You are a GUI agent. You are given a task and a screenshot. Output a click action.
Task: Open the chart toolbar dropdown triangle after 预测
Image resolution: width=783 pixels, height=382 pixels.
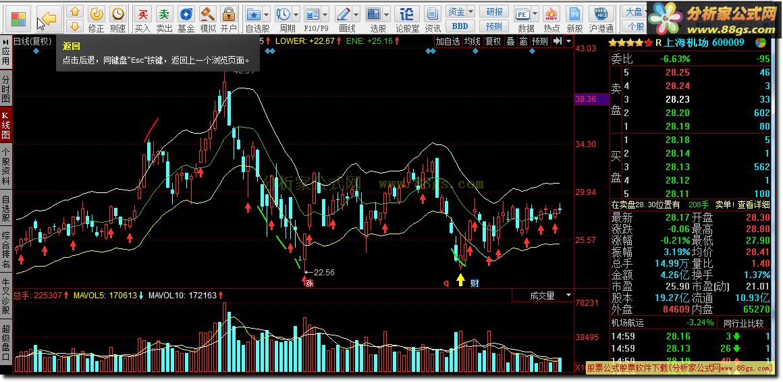pyautogui.click(x=569, y=41)
